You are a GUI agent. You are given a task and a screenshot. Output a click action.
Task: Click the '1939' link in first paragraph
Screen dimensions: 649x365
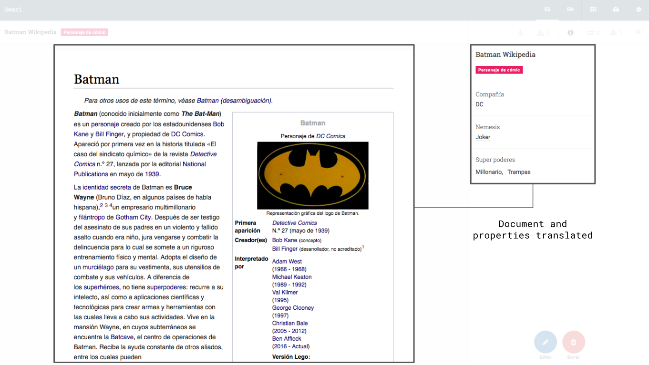(x=152, y=174)
